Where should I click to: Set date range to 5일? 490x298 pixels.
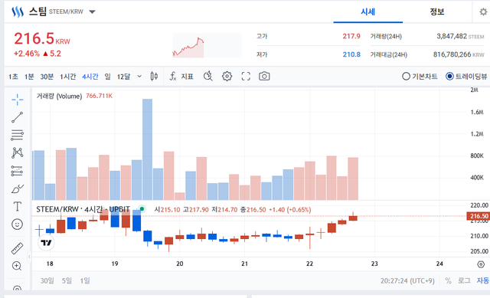click(x=67, y=281)
